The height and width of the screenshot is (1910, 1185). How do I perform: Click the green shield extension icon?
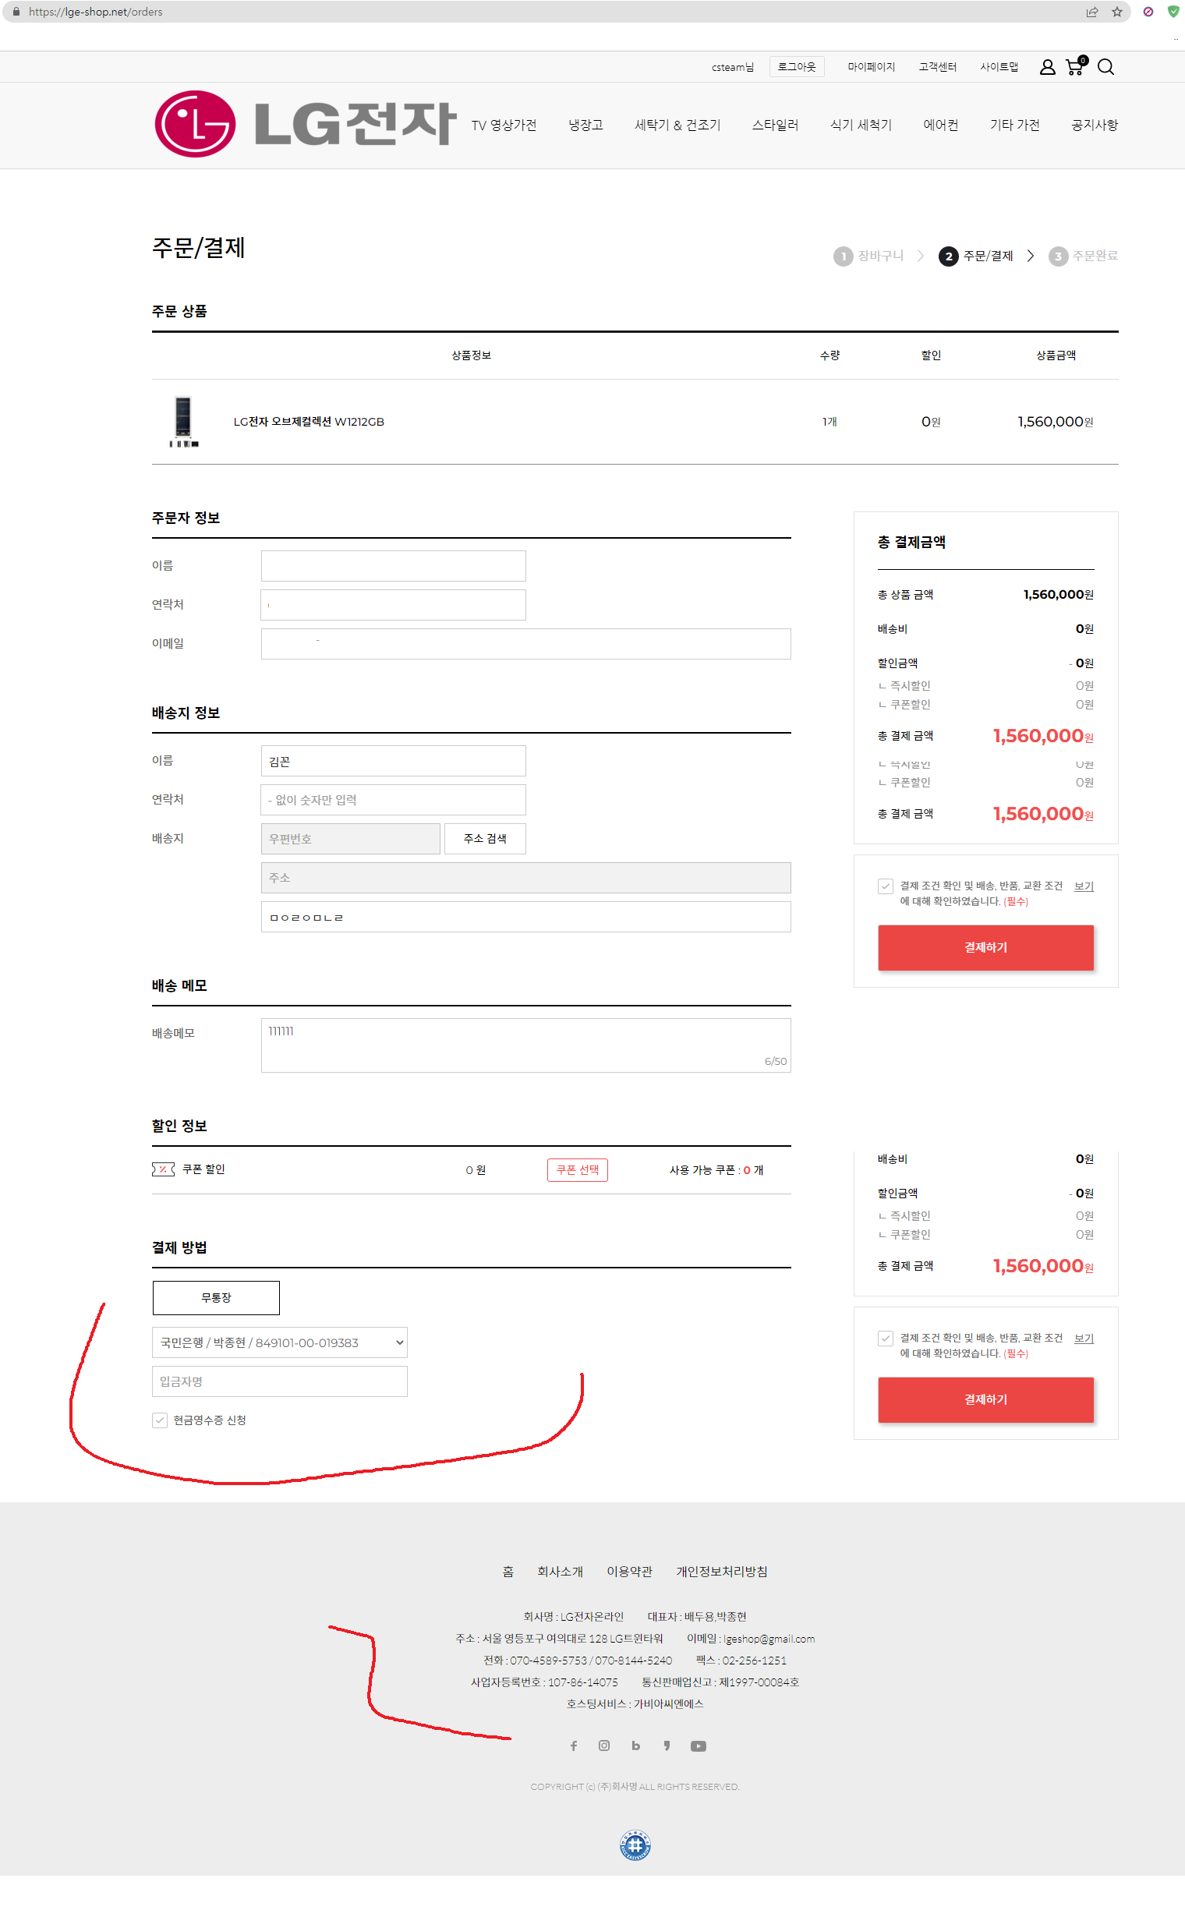tap(1173, 12)
